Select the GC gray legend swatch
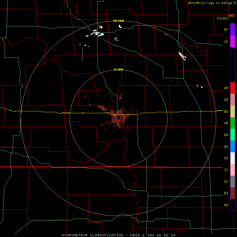Viewport: 237px width, 237px height. point(233,181)
